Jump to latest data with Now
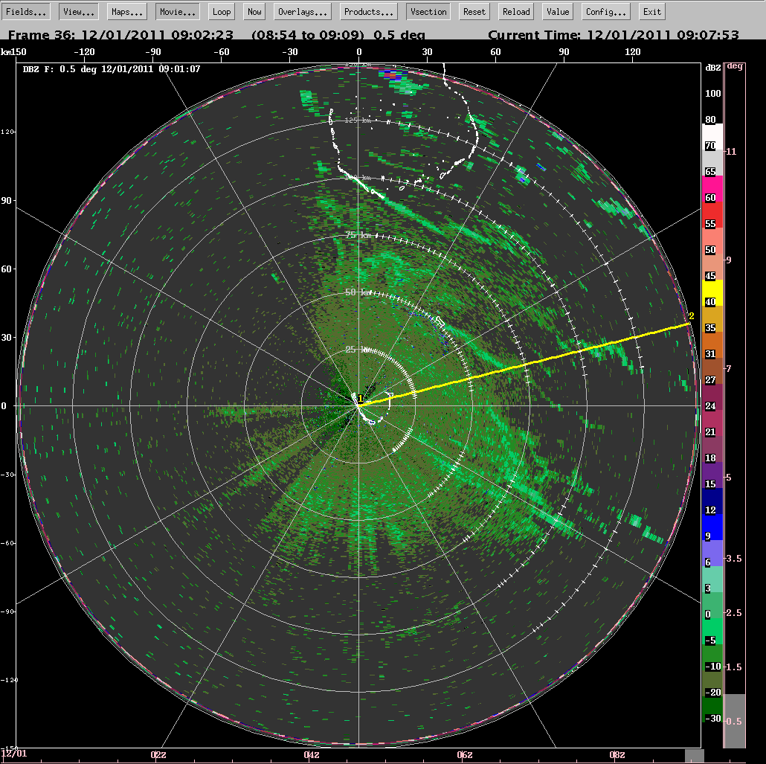 pyautogui.click(x=254, y=11)
